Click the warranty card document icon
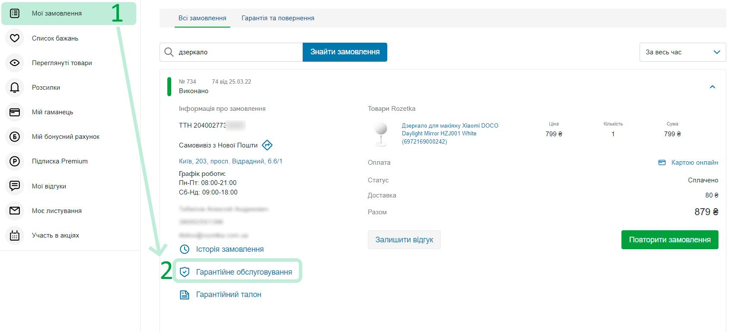The image size is (731, 332). 185,295
